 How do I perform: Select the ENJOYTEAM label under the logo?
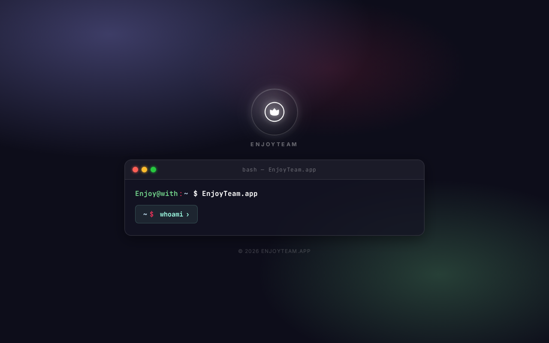click(x=274, y=144)
